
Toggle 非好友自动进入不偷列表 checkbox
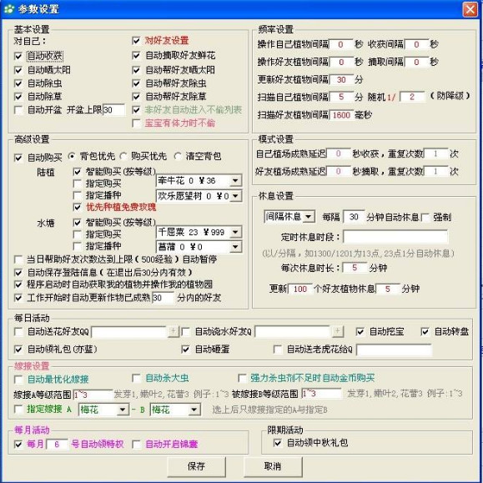pyautogui.click(x=136, y=110)
